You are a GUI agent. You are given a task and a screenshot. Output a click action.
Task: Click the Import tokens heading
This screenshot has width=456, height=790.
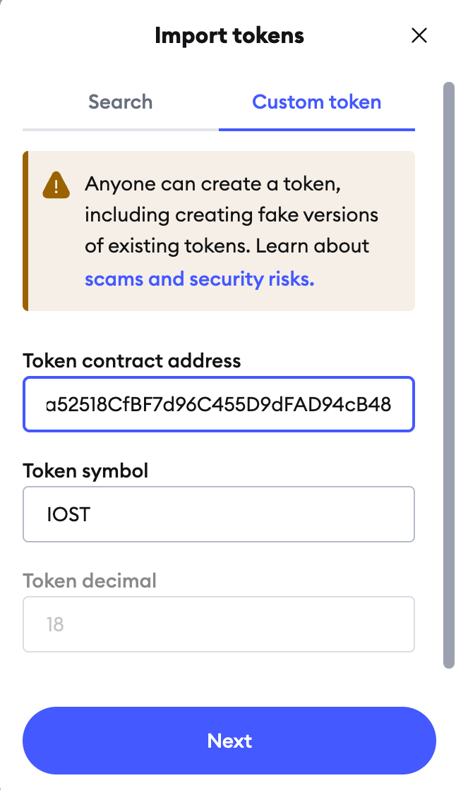[x=229, y=36]
